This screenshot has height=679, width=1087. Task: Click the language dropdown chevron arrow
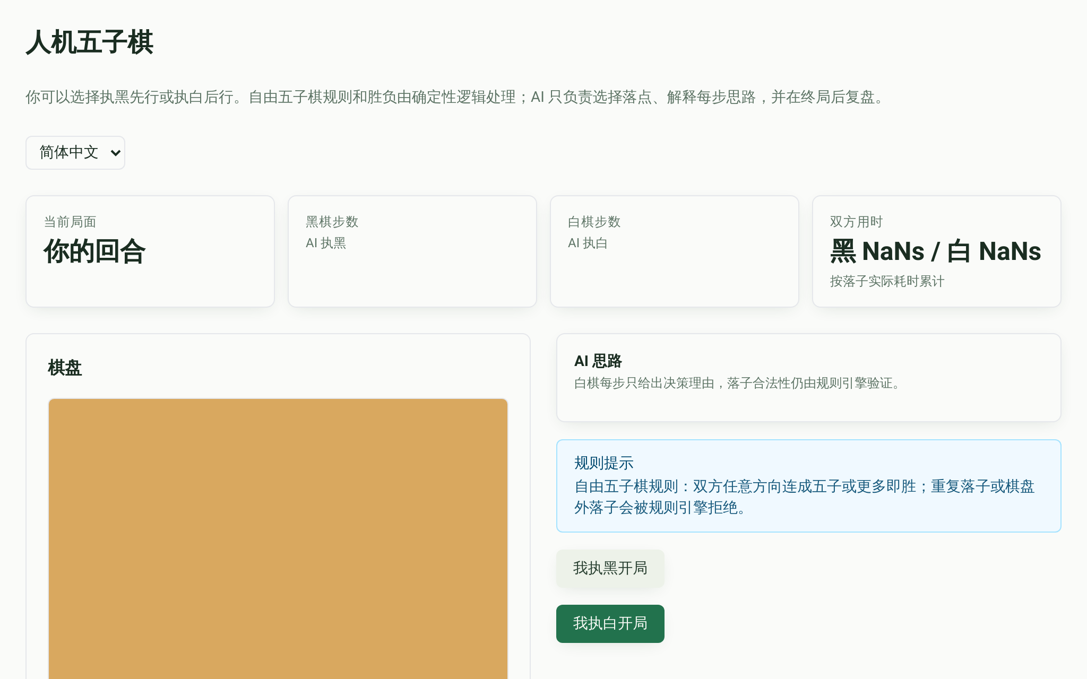click(115, 153)
